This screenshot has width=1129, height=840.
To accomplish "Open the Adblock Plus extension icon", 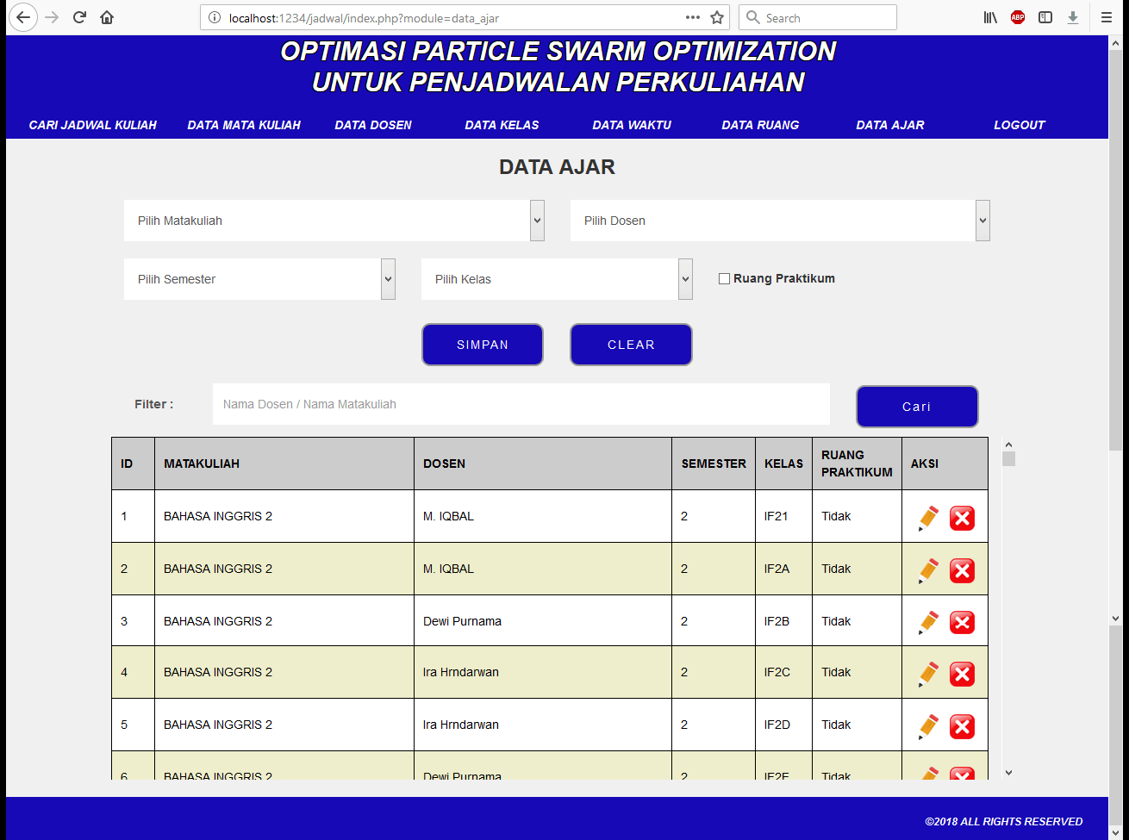I will [x=1018, y=17].
